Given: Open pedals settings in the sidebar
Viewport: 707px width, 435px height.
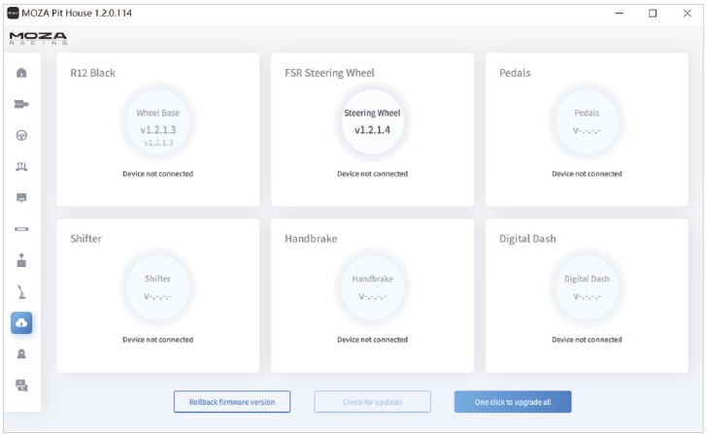Looking at the screenshot, I should [21, 167].
